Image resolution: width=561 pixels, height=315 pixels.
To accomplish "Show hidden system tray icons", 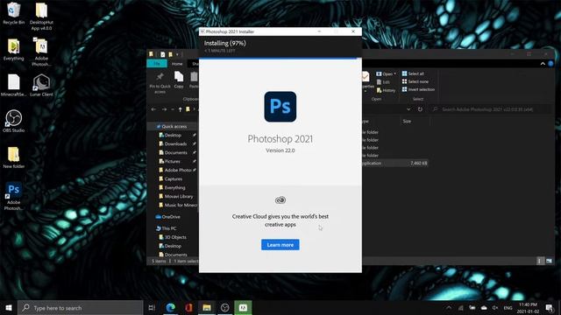I will pos(449,307).
